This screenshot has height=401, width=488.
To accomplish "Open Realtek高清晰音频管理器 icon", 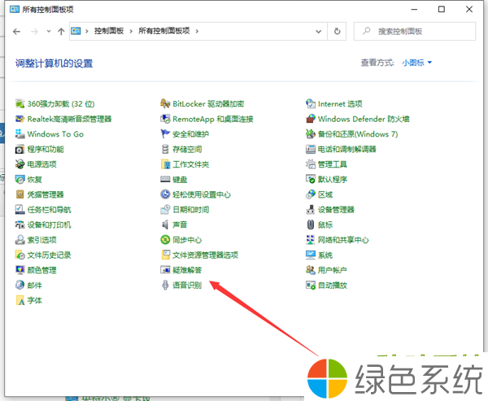I will (20, 119).
